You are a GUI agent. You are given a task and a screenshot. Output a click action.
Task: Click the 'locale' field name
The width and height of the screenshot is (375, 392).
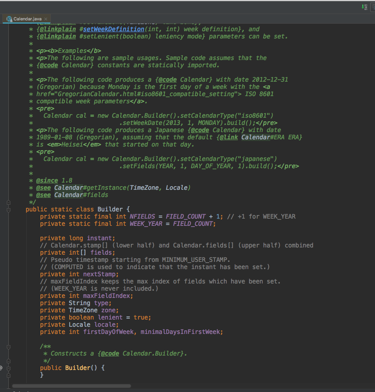[105, 325]
